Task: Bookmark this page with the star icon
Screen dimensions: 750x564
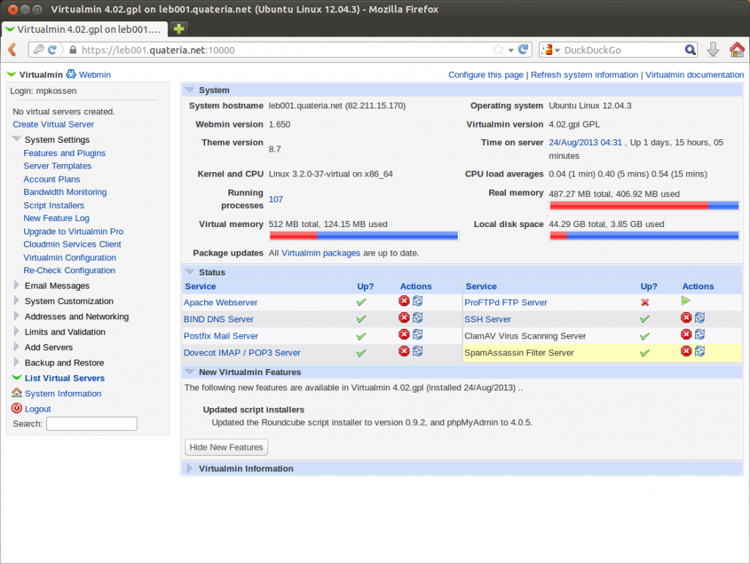Action: pyautogui.click(x=498, y=49)
